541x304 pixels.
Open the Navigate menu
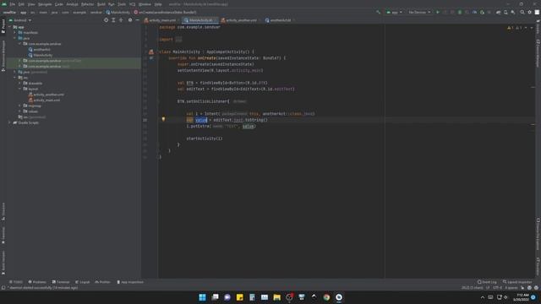(x=45, y=4)
